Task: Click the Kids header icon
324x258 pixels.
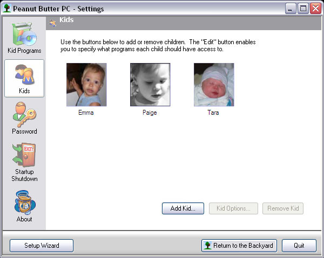Action: tap(53, 23)
